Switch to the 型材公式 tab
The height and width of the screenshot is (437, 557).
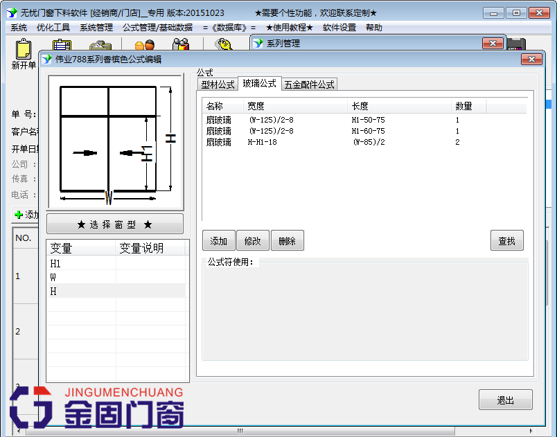point(218,84)
